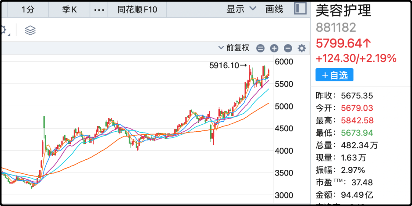Open the 前复权 adjustment dropdown
Screen dimensions: 412x206
click(x=234, y=48)
